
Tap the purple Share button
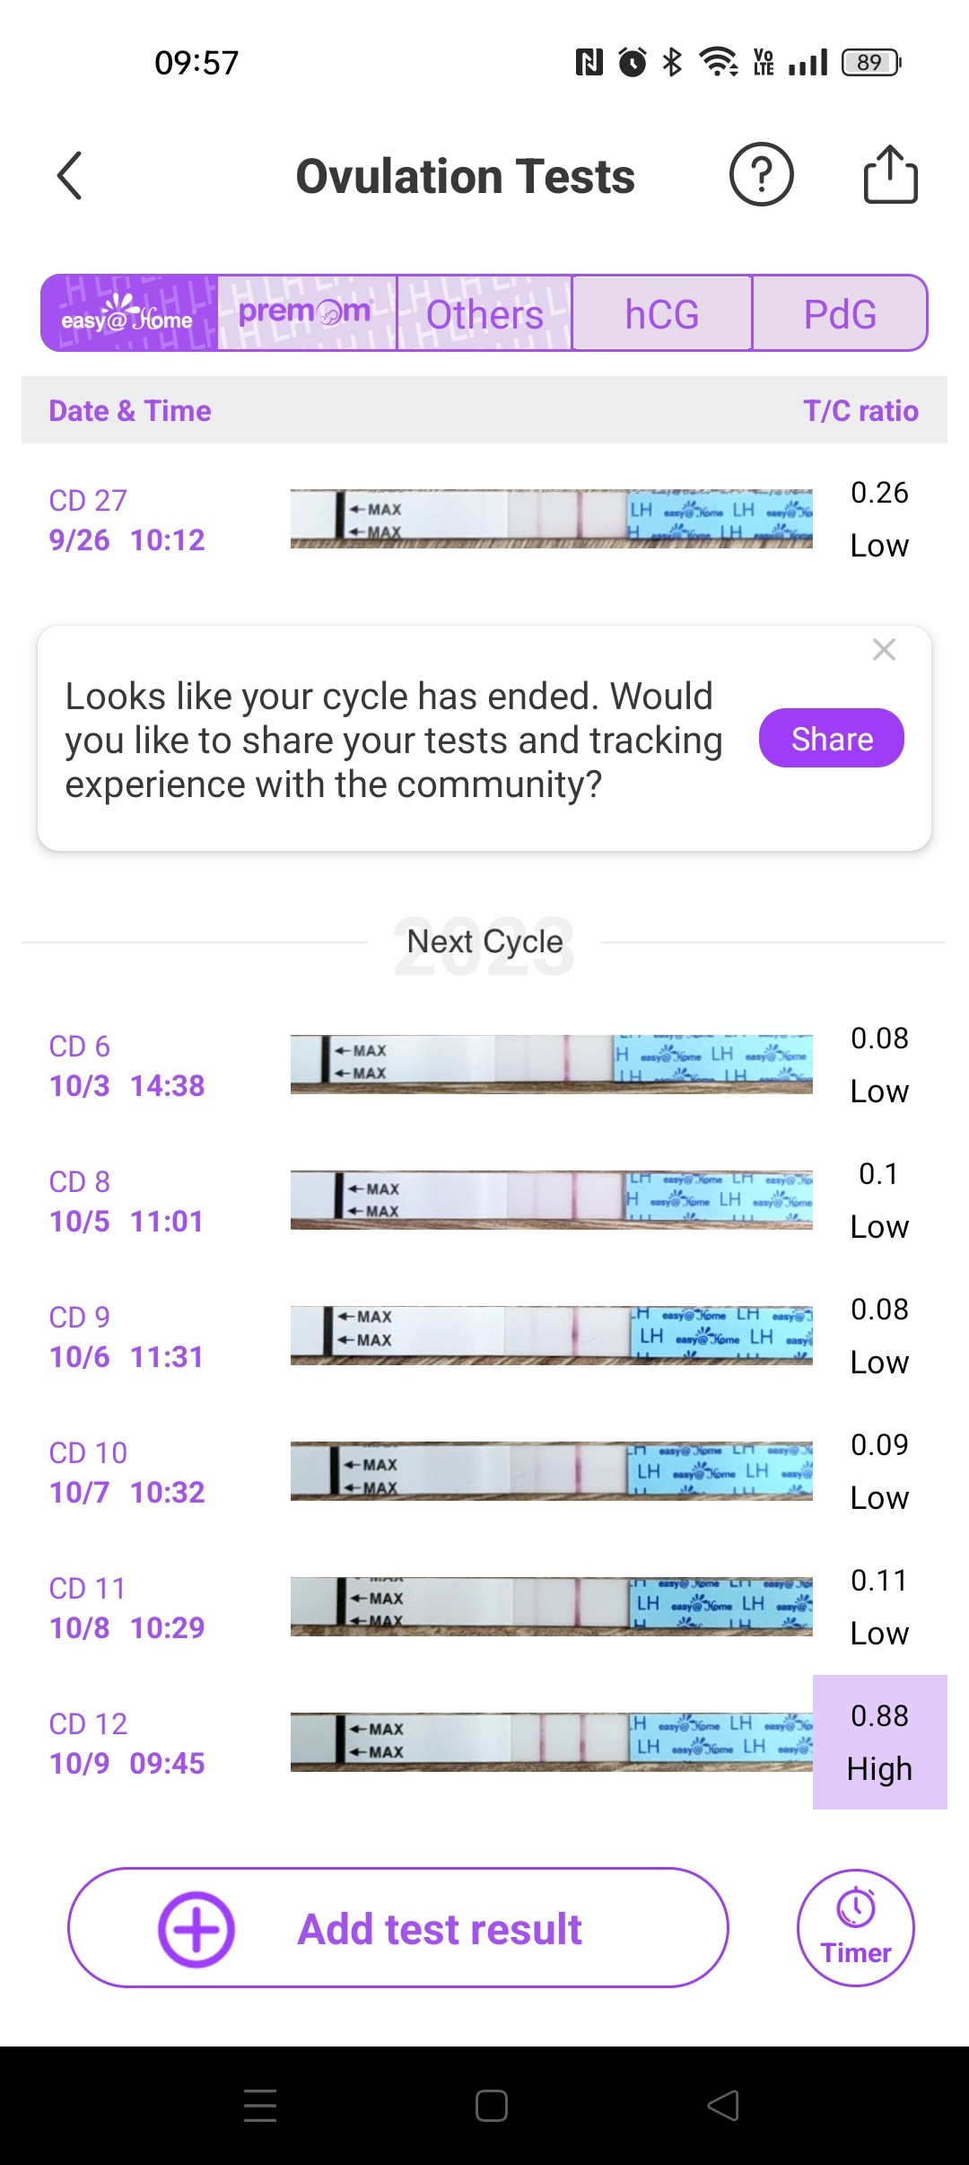(831, 739)
